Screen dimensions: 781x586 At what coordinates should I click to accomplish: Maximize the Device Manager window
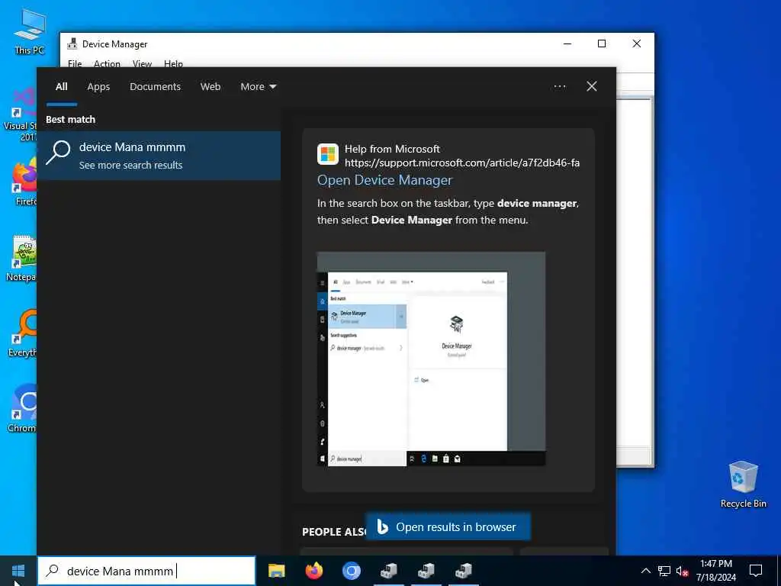tap(602, 43)
